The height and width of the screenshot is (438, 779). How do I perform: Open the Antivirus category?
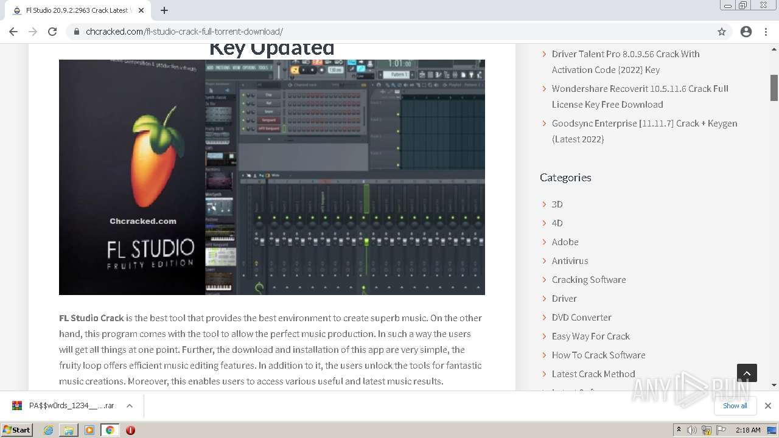tap(570, 261)
